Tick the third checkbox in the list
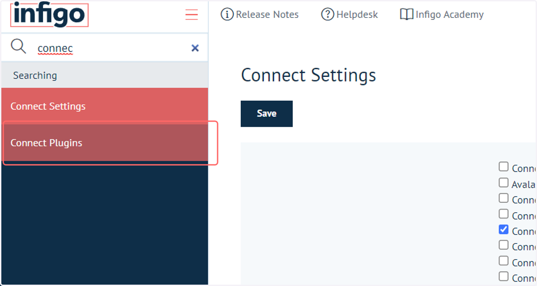Viewport: 537px width, 286px height. click(503, 198)
